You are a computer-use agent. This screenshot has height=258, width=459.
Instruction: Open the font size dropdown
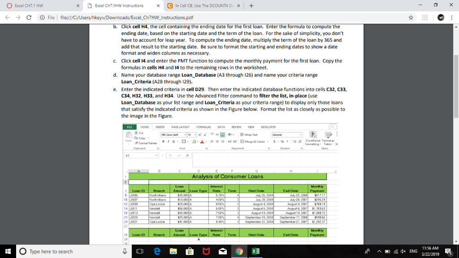[195, 135]
